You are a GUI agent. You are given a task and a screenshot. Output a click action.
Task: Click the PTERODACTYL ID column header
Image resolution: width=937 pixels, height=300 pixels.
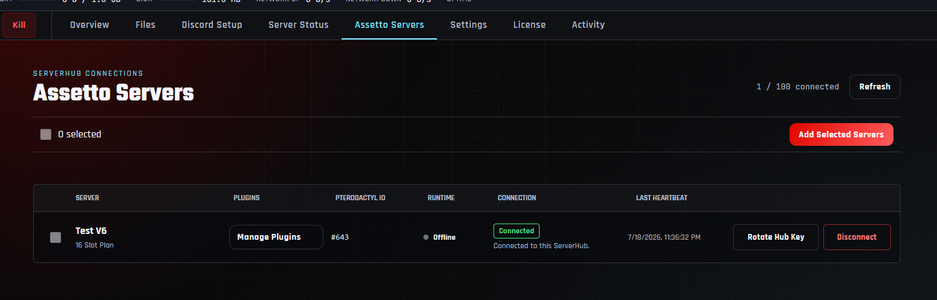[x=360, y=198]
